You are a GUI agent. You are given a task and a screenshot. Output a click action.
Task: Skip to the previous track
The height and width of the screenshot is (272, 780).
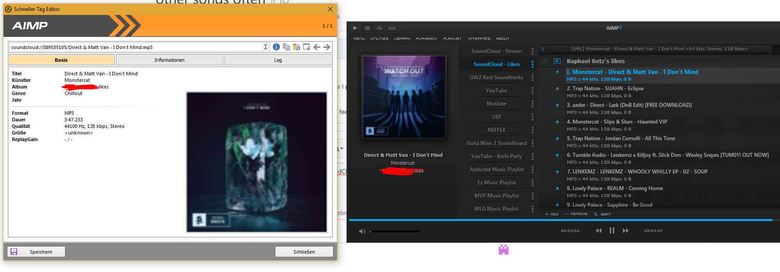598,231
